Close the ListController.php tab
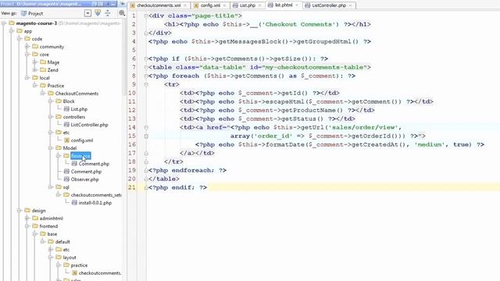Screen dimensions: 500x281 tap(350, 5)
